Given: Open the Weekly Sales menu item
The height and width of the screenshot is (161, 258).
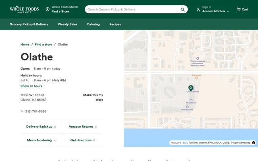Looking at the screenshot, I should [x=67, y=24].
